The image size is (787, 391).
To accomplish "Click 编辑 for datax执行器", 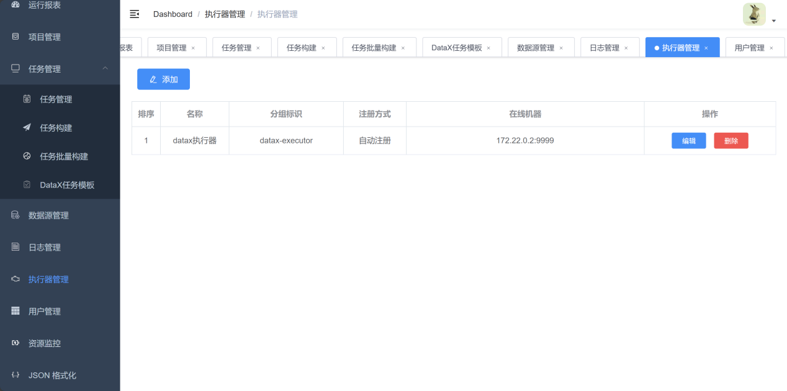I will (688, 141).
